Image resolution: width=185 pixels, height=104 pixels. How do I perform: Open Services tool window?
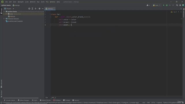[76, 100]
